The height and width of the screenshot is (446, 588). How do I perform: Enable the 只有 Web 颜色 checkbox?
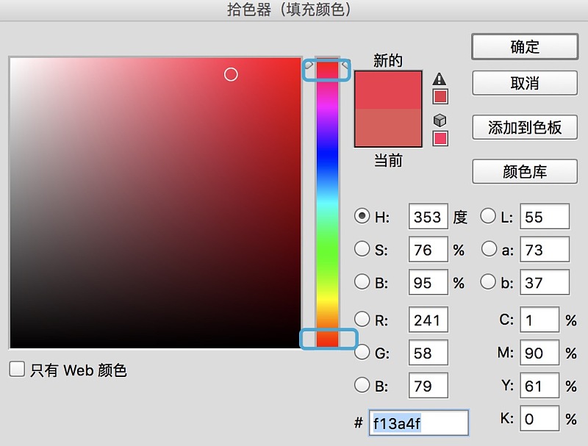pyautogui.click(x=15, y=370)
